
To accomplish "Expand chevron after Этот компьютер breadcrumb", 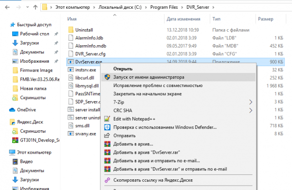I will (94, 7).
